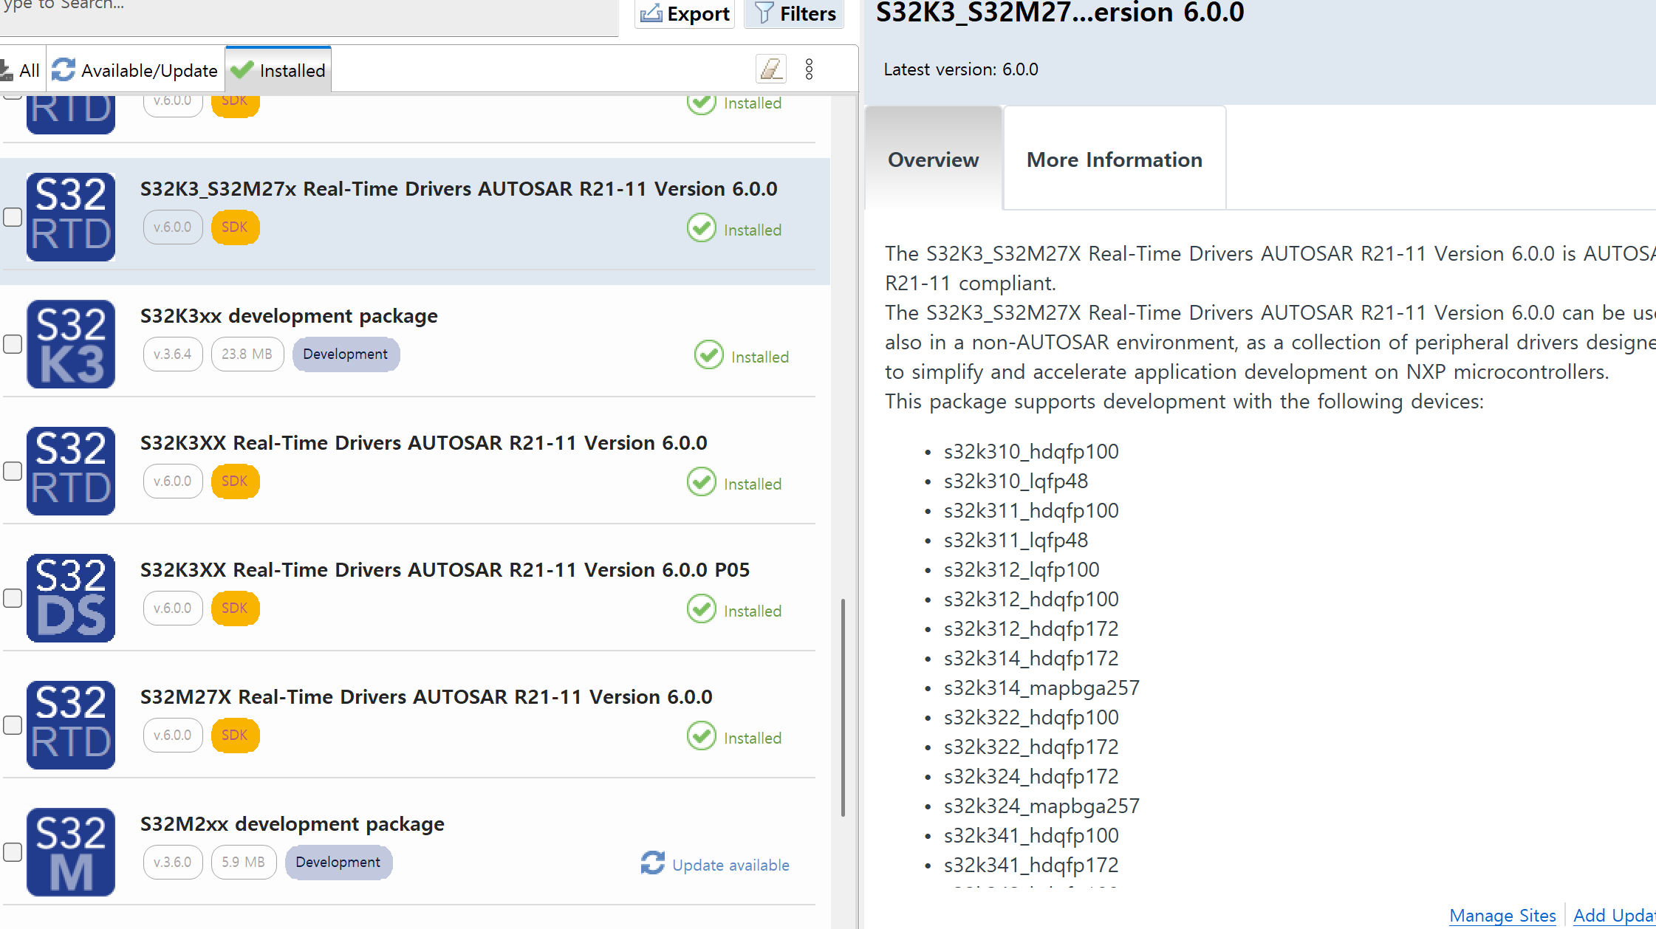Switch to the Available/Update tab
1656x929 pixels.
click(135, 70)
